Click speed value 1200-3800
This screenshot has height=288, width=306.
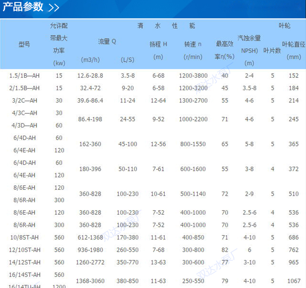[x=193, y=76]
